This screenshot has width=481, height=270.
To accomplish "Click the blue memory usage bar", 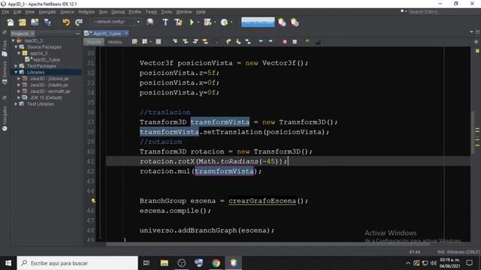I will [258, 22].
